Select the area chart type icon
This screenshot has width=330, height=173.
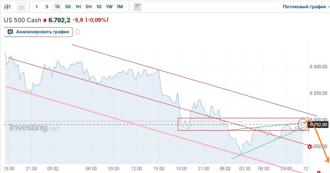21,7
